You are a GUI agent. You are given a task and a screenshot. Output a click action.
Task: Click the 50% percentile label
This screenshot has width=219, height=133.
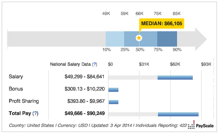point(140,50)
